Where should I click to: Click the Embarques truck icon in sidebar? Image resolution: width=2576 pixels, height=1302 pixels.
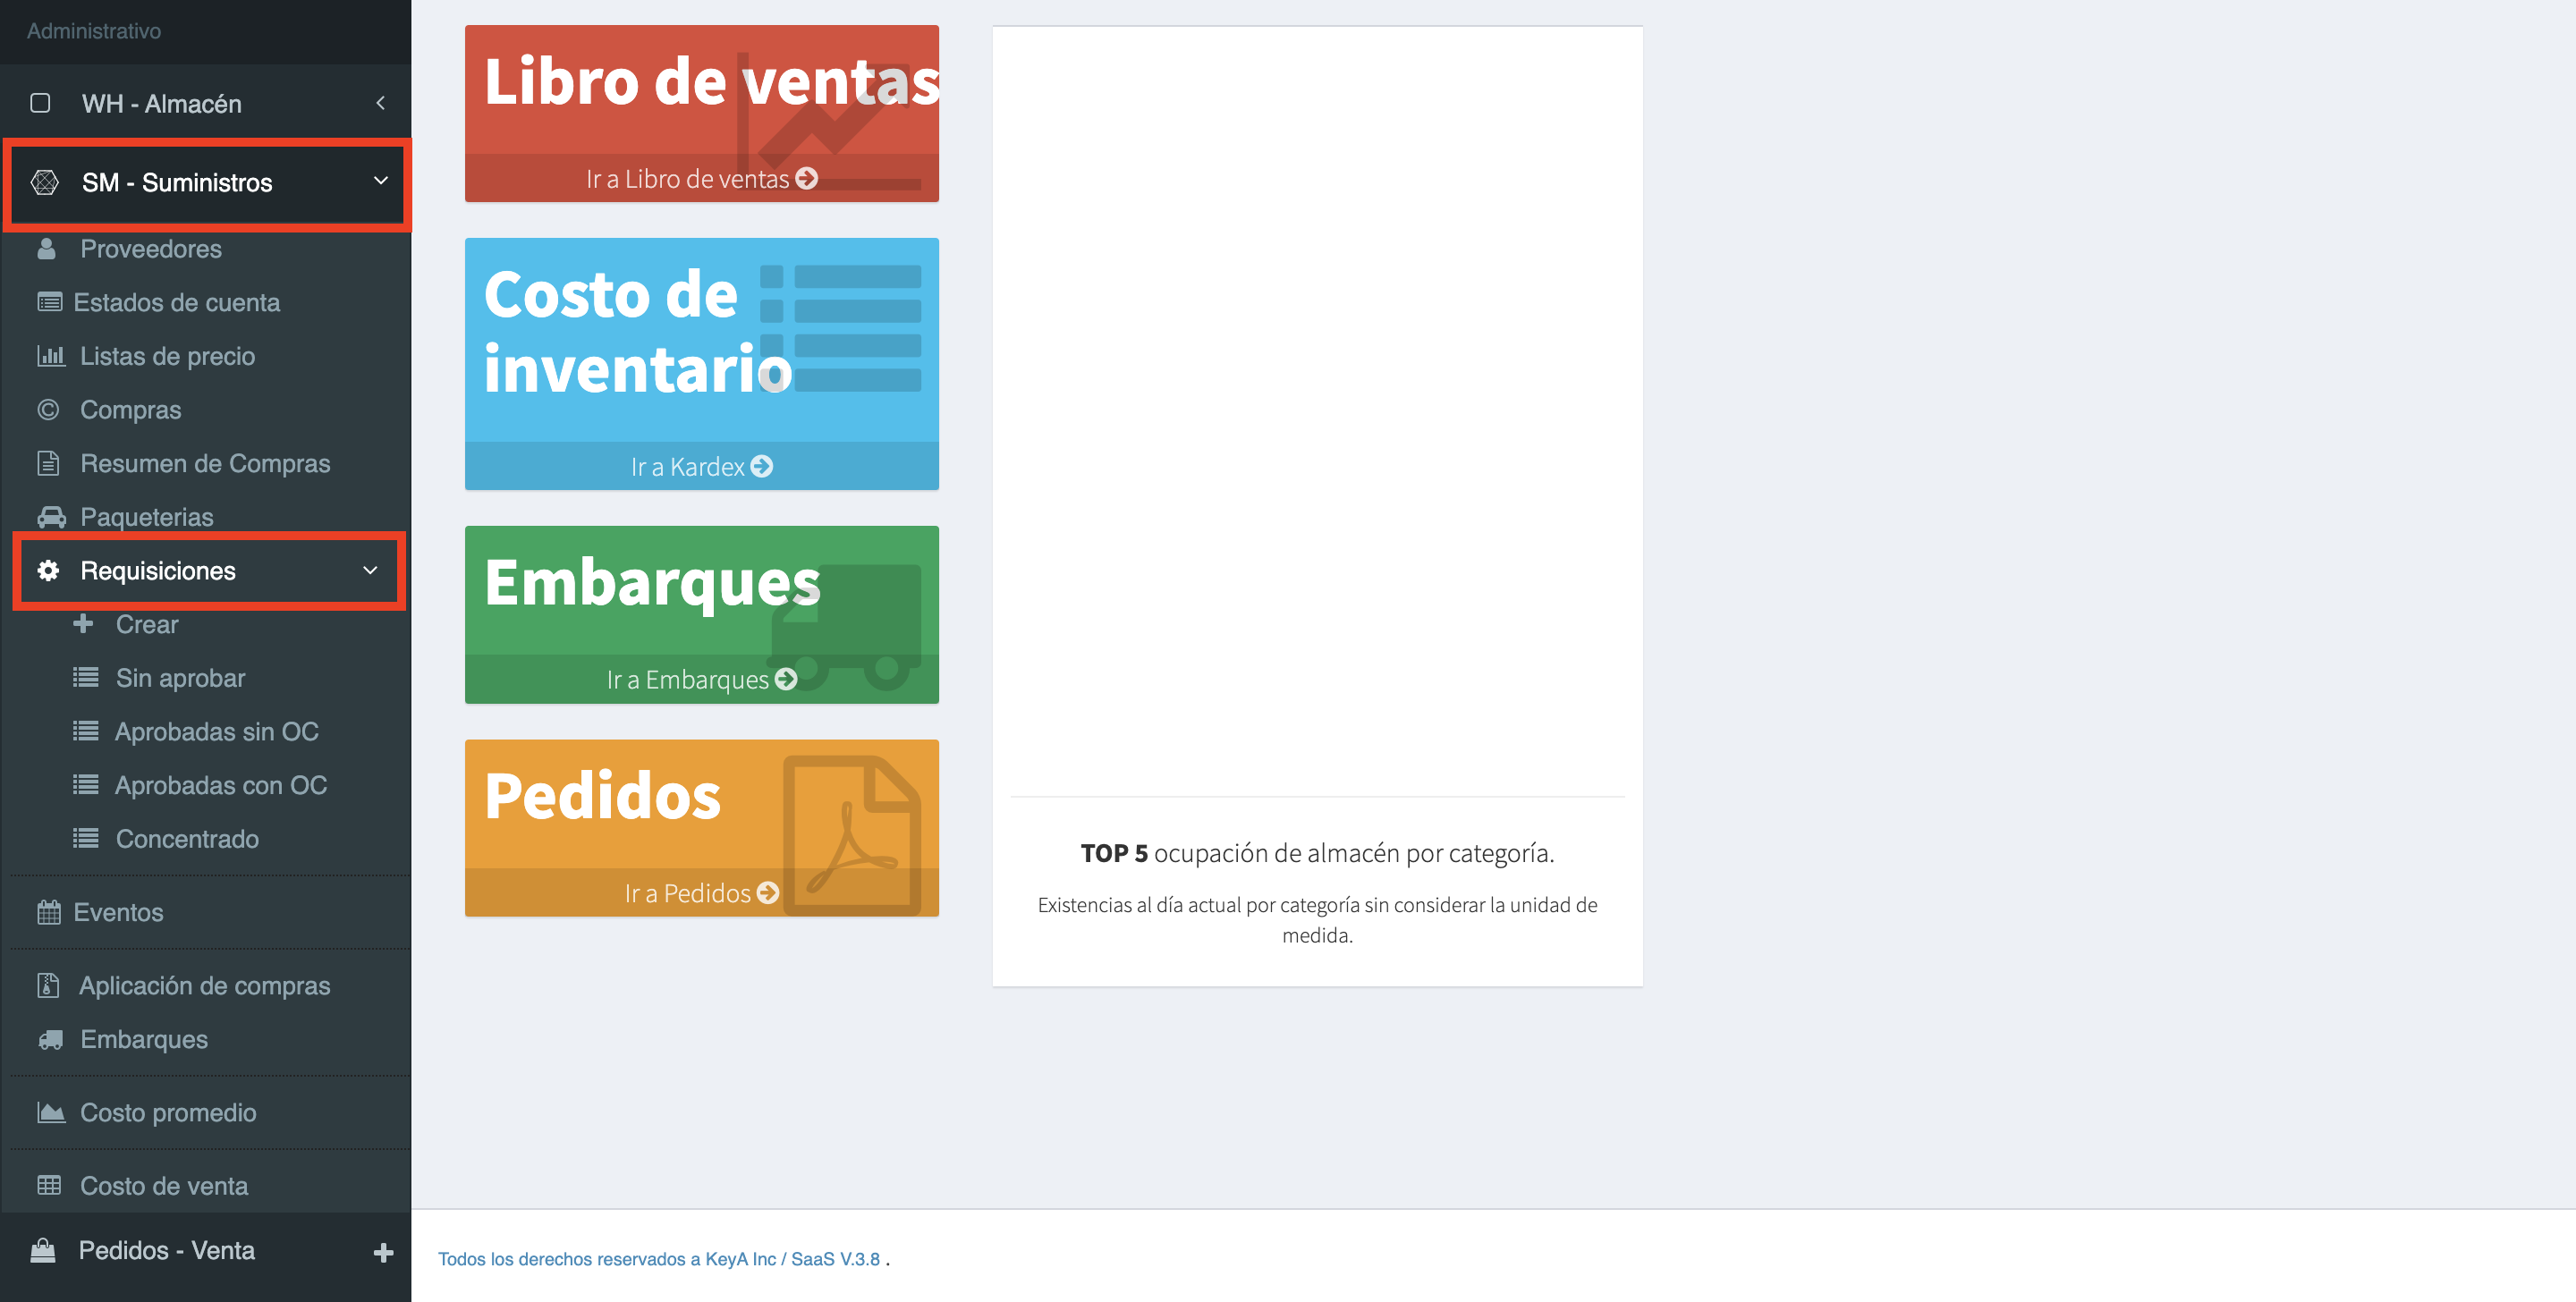50,1040
